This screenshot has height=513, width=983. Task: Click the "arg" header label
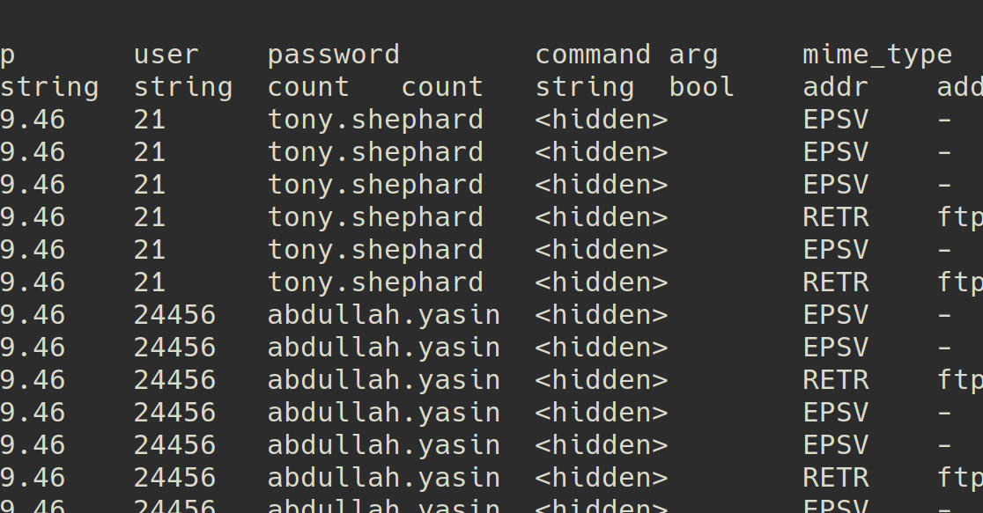coord(693,55)
